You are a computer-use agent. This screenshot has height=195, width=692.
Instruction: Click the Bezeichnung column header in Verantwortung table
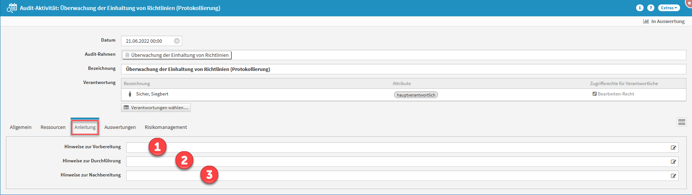[137, 84]
